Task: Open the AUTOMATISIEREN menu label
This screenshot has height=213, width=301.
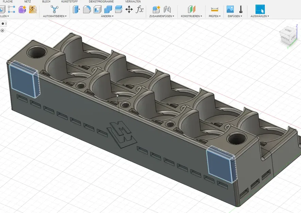Action: tap(54, 16)
